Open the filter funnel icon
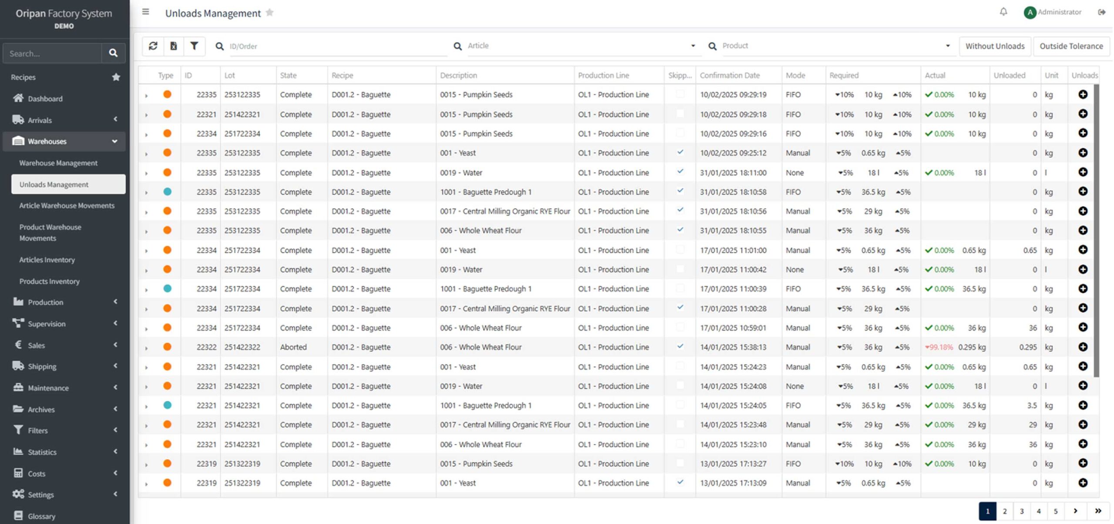Screen dimensions: 1114x524 click(x=194, y=46)
